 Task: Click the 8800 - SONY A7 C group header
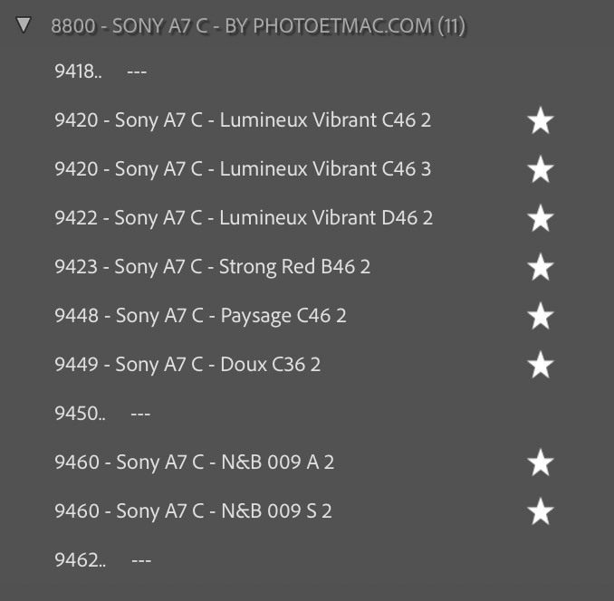(x=258, y=26)
